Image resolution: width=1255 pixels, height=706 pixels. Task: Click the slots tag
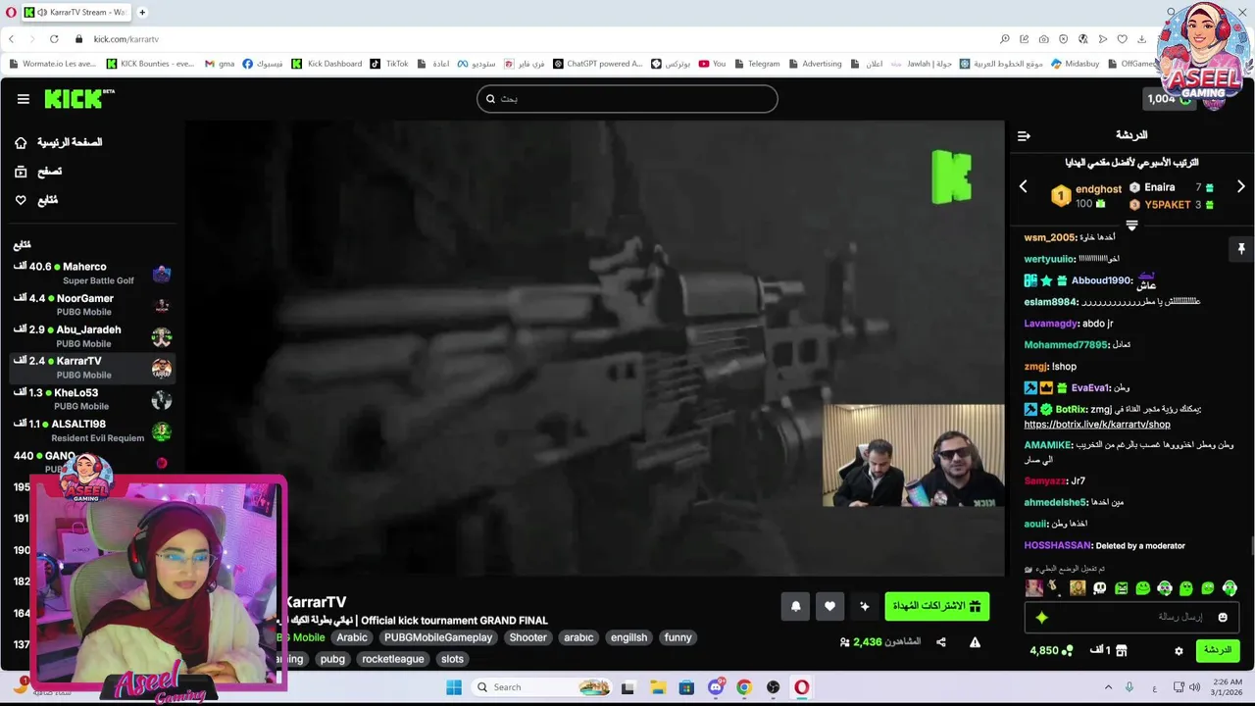point(452,659)
